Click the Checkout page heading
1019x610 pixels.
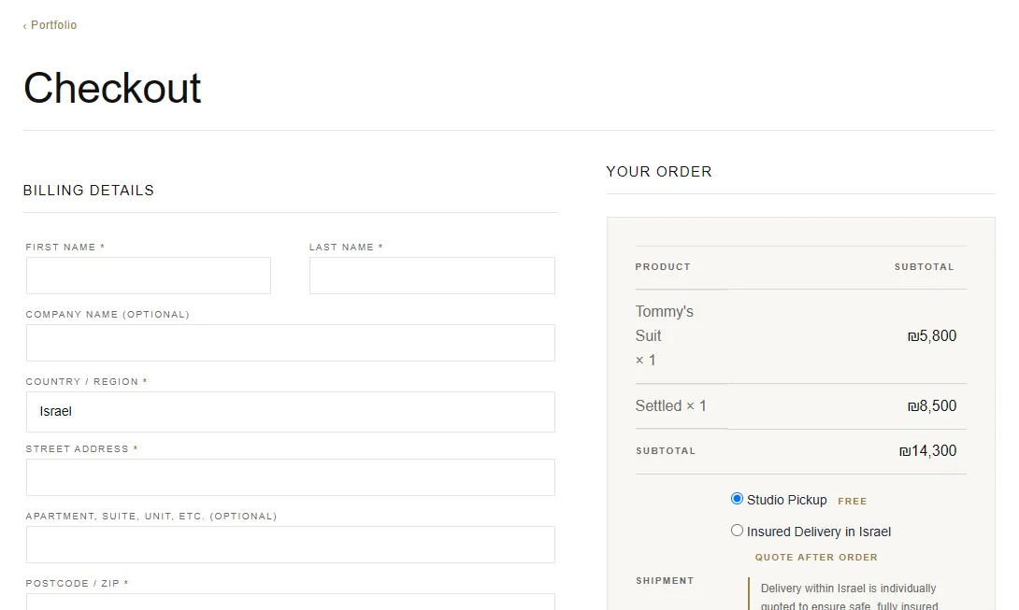click(x=112, y=89)
